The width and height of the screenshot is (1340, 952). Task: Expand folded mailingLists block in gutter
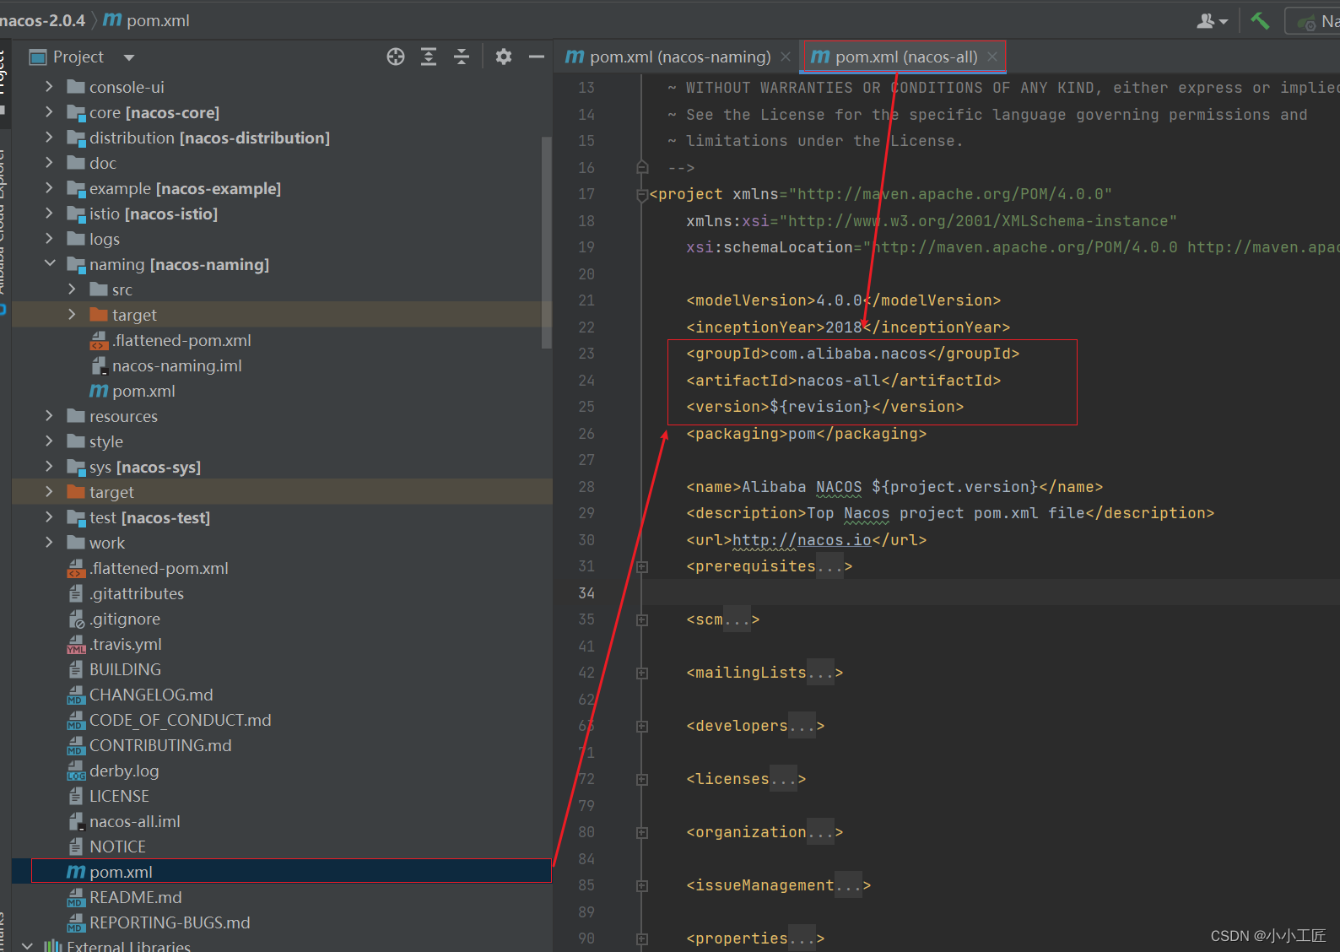tap(642, 673)
